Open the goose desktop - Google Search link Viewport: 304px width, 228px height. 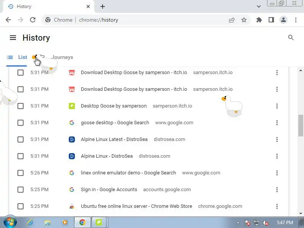115,123
